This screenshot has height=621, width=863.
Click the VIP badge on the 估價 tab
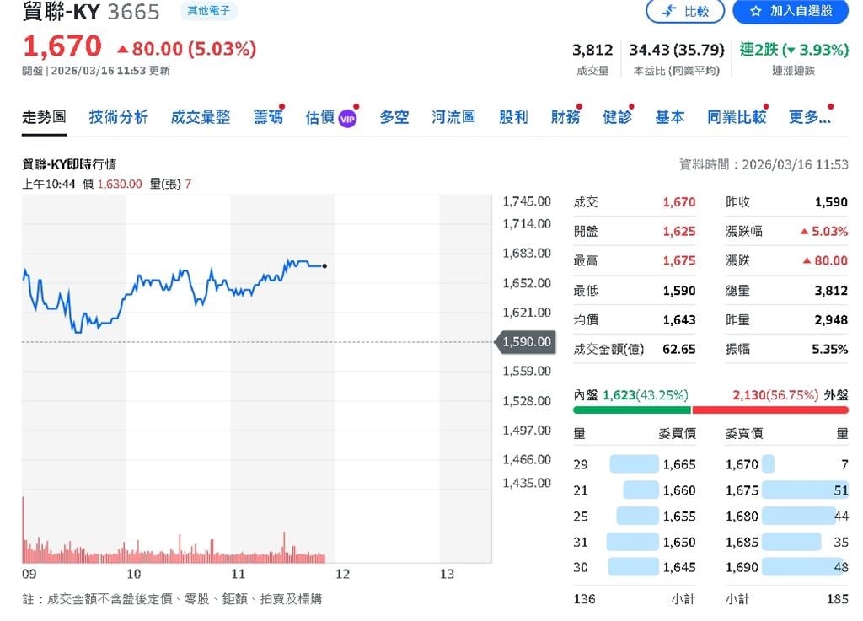click(349, 117)
